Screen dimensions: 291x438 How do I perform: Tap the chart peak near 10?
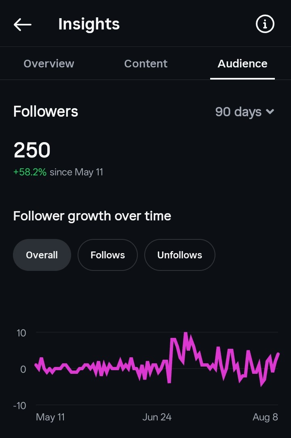pos(186,334)
